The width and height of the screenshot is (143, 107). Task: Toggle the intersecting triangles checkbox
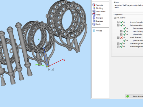[118, 47]
